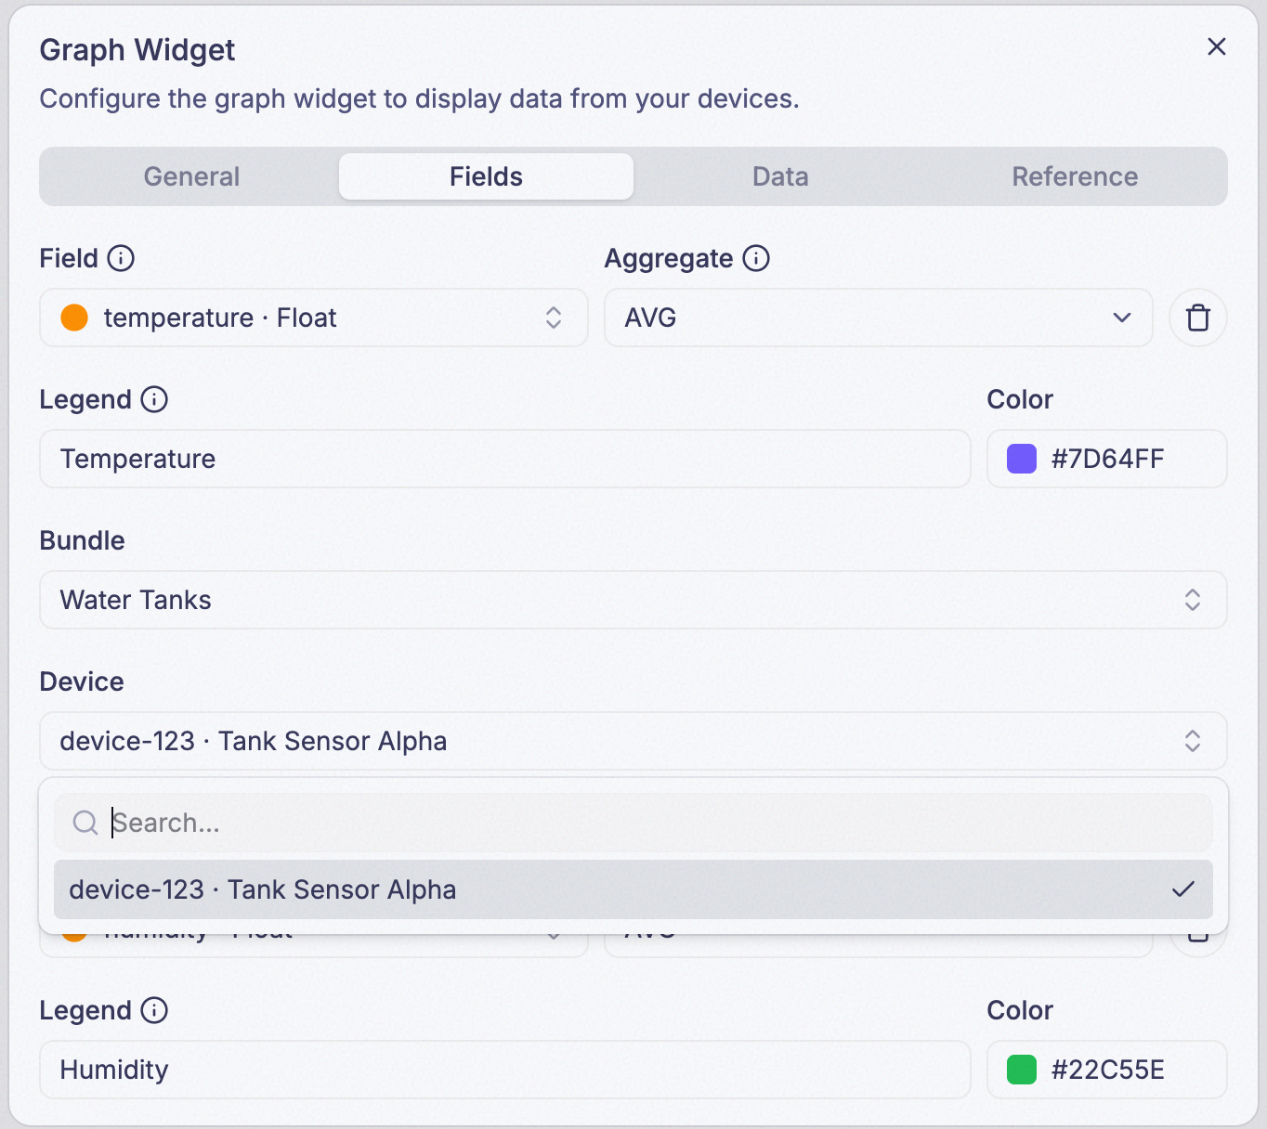Click the purple #7D64FF color swatch
Screen dimensions: 1267x1129
1022,459
